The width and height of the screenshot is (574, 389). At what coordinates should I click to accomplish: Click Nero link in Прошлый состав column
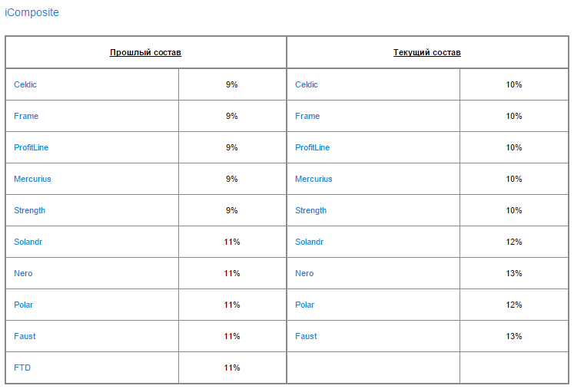click(23, 273)
